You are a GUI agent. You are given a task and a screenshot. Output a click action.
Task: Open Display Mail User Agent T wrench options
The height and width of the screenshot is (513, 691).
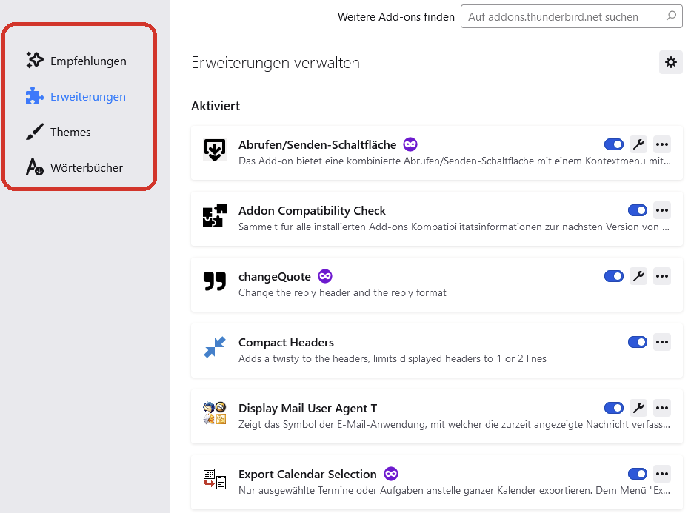tap(638, 408)
